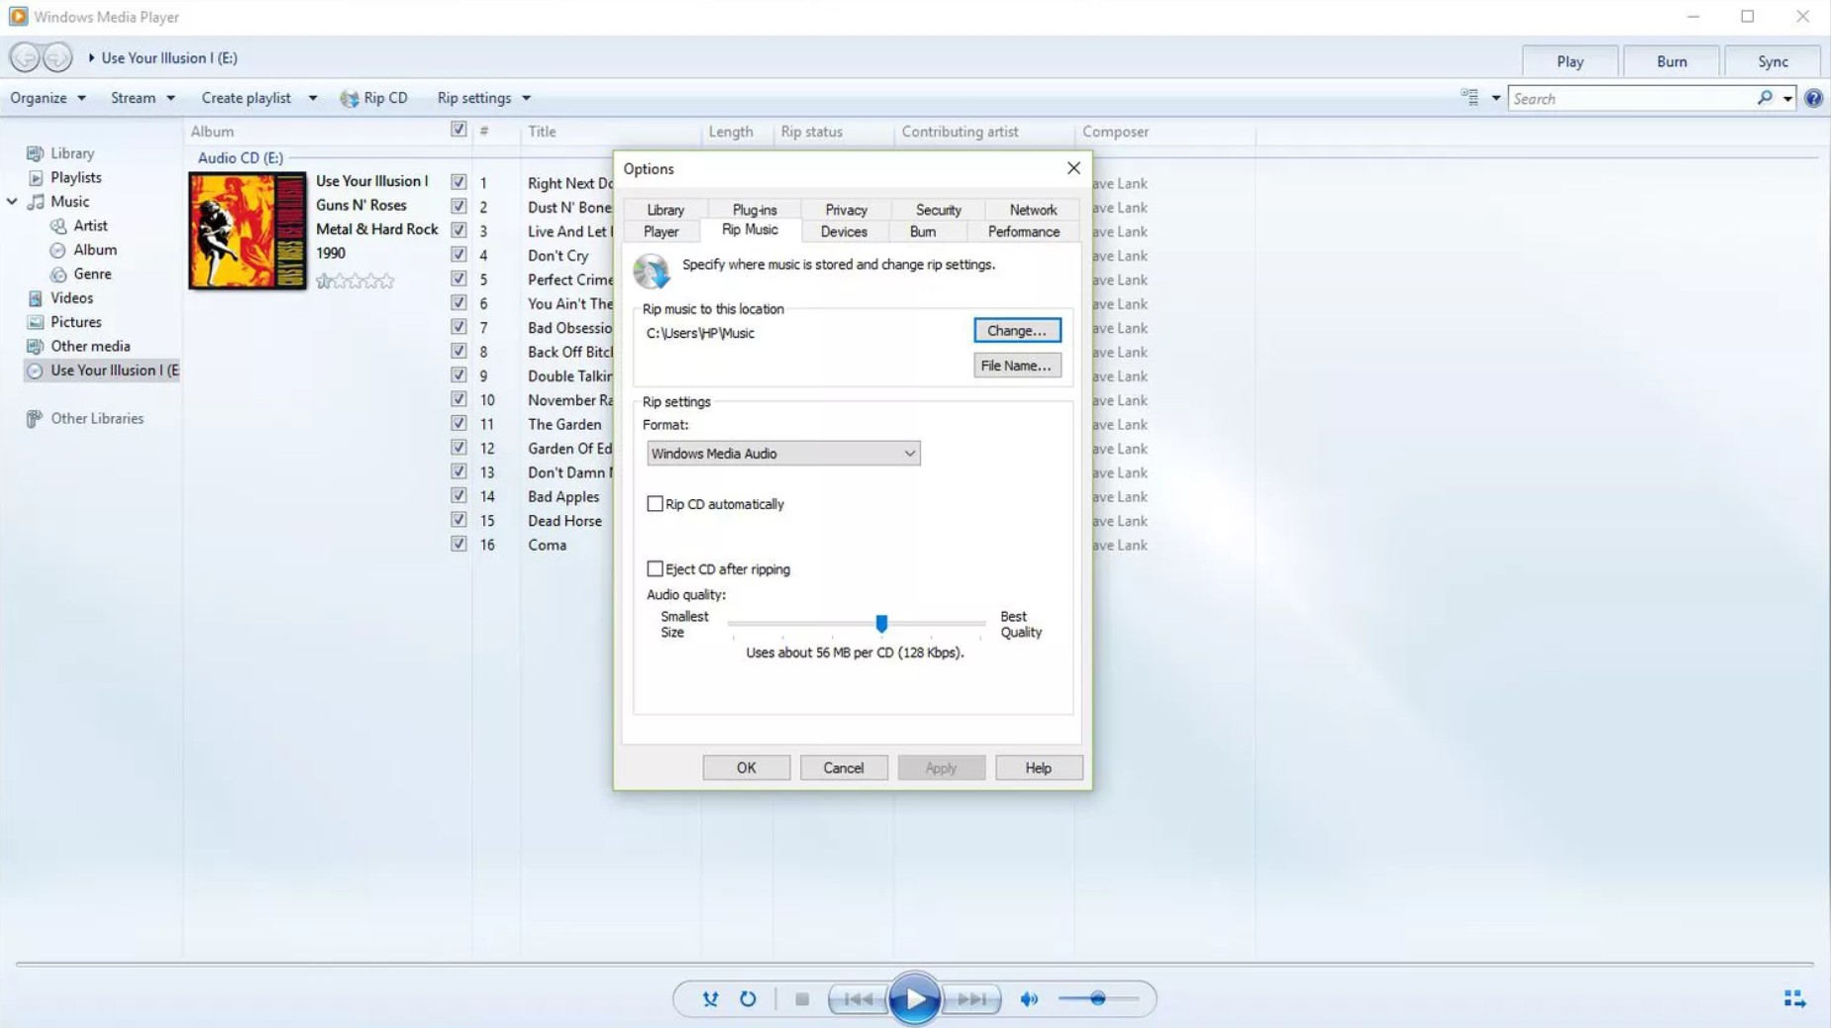This screenshot has width=1831, height=1028.
Task: Click the volume mute icon
Action: 1028,998
